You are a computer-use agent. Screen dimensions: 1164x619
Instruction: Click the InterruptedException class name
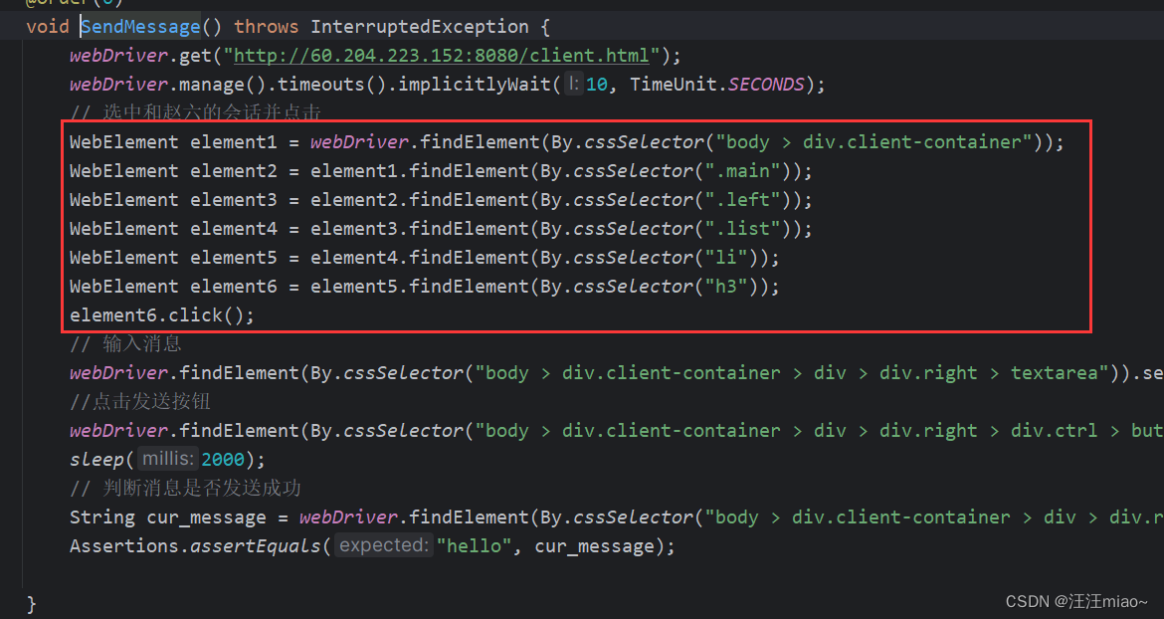420,27
